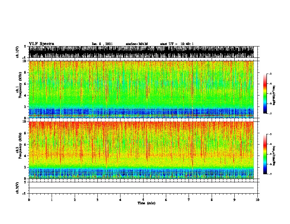Click the ch.1 spectrogram plot area
This screenshot has height=224, width=290.
141,89
